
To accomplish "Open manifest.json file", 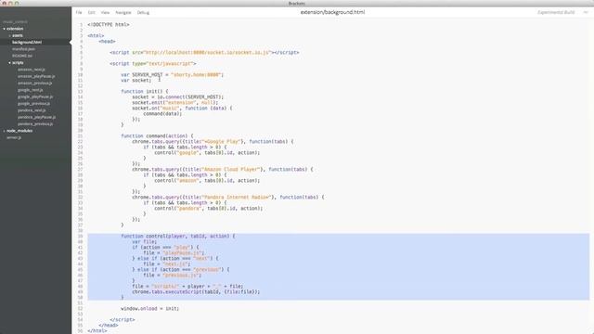I will click(23, 49).
